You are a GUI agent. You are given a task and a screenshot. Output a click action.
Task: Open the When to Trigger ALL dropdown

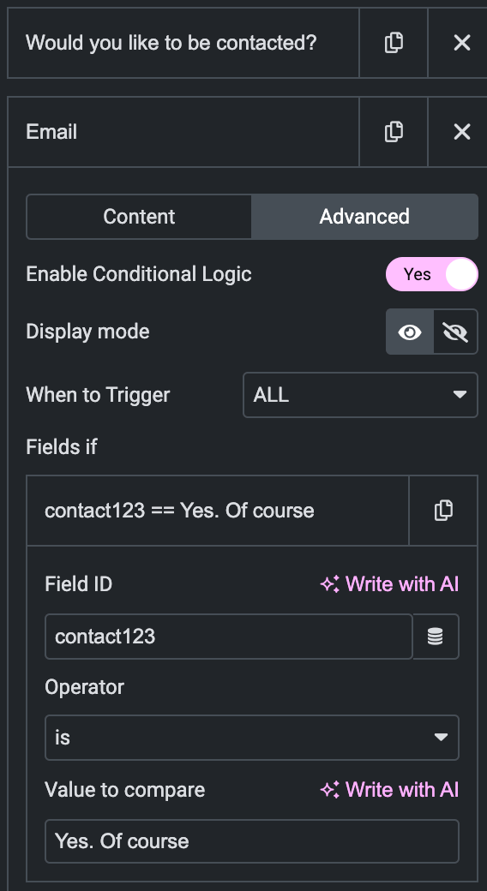(360, 395)
